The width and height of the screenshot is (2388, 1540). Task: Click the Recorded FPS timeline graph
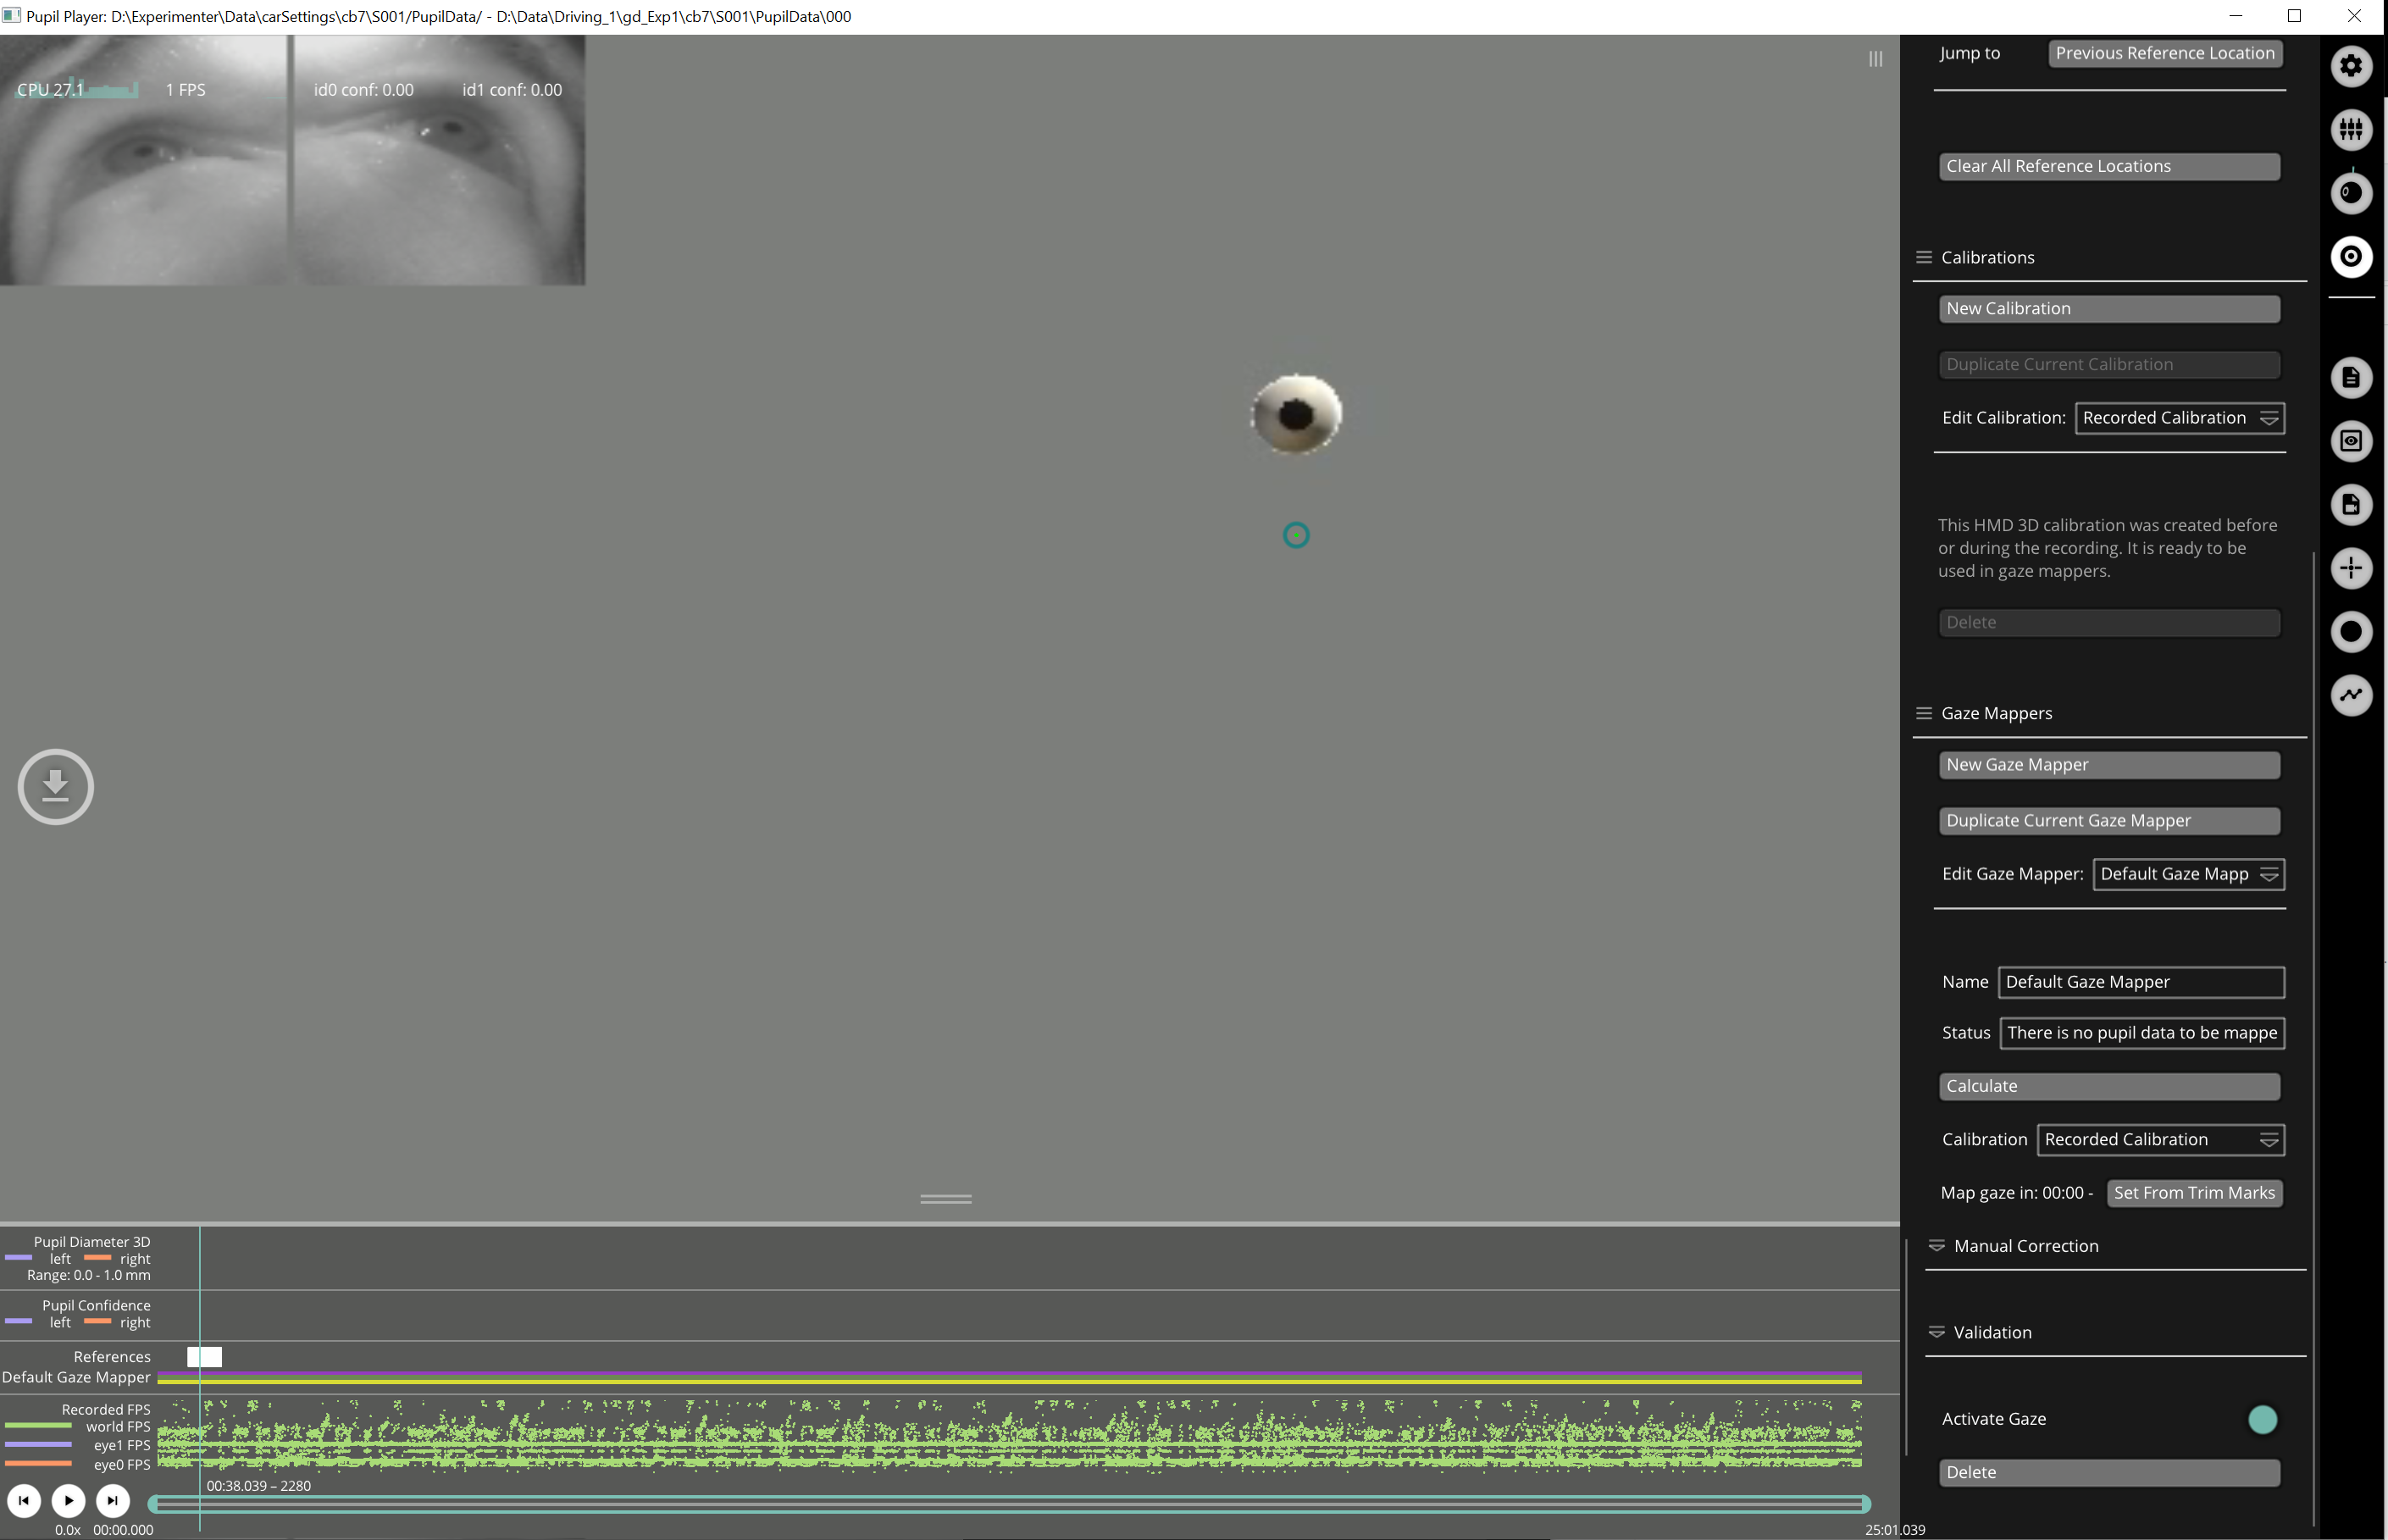point(1009,1435)
